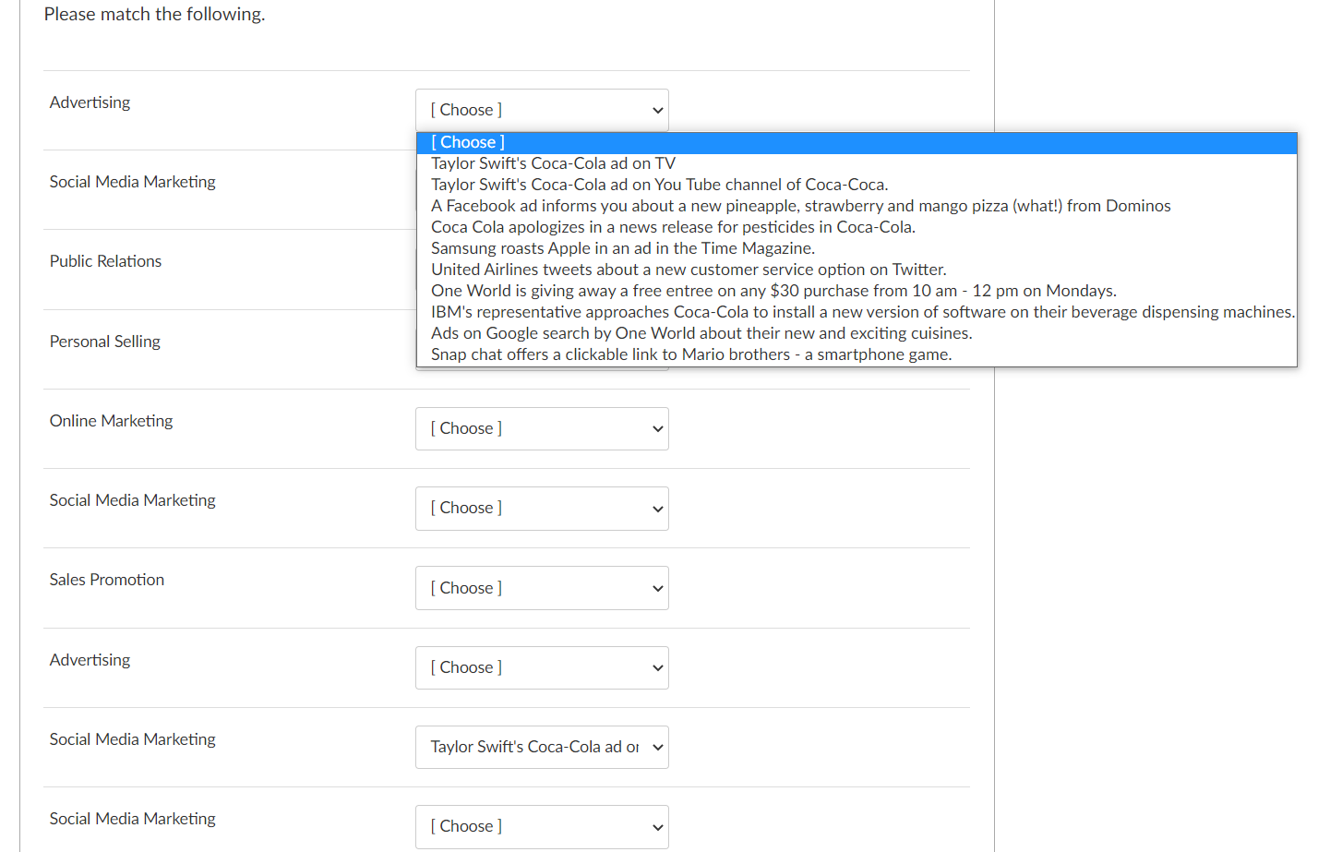
Task: Click the Public Relations label
Action: coord(105,261)
